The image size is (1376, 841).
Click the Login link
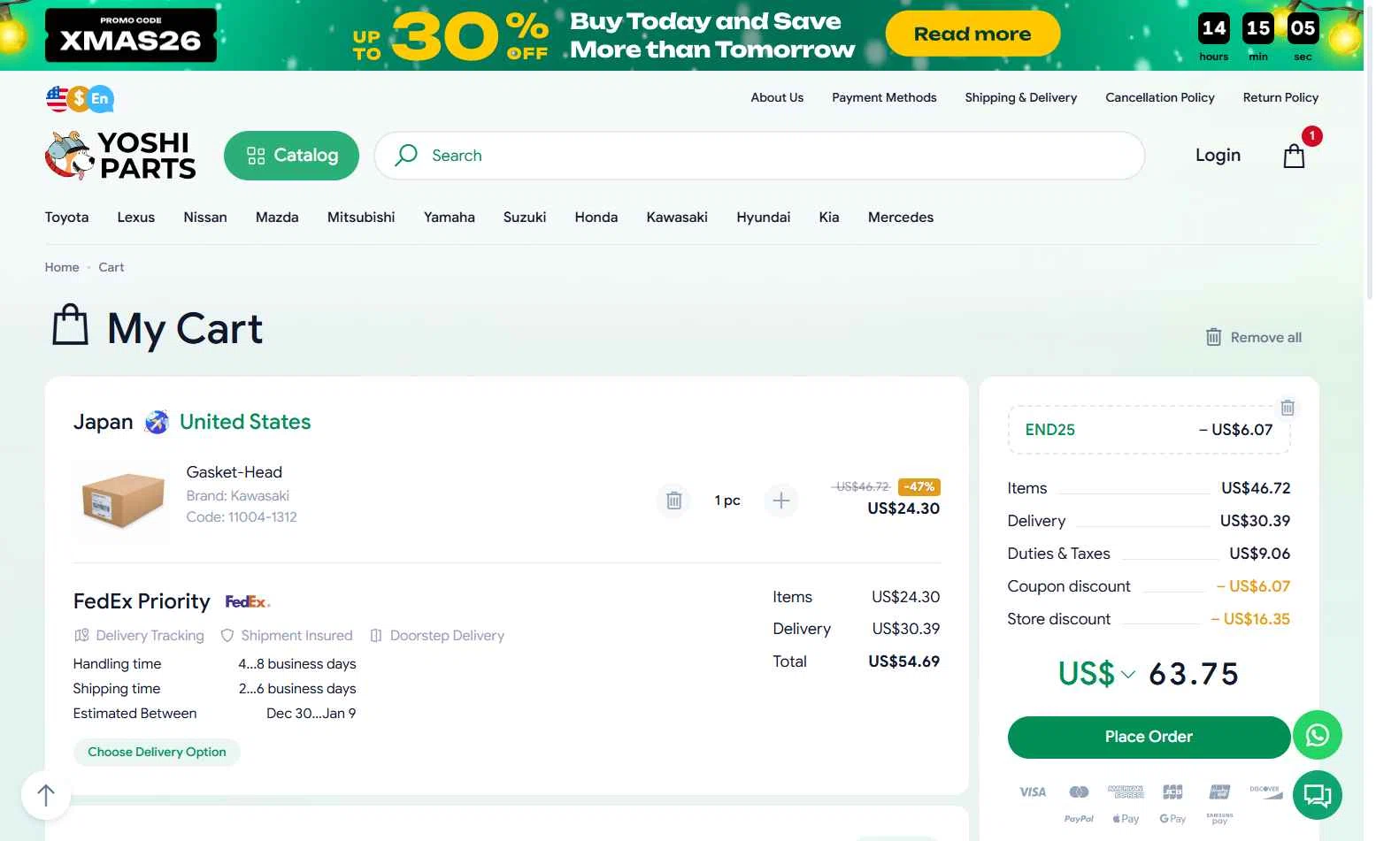[x=1218, y=156]
